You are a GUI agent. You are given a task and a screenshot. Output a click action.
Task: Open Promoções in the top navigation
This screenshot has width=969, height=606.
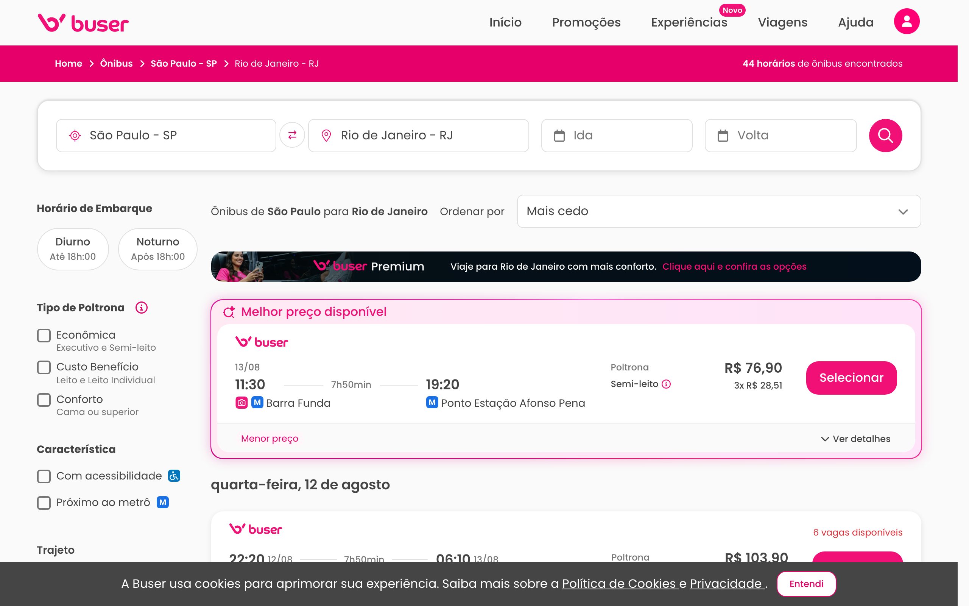(x=586, y=22)
